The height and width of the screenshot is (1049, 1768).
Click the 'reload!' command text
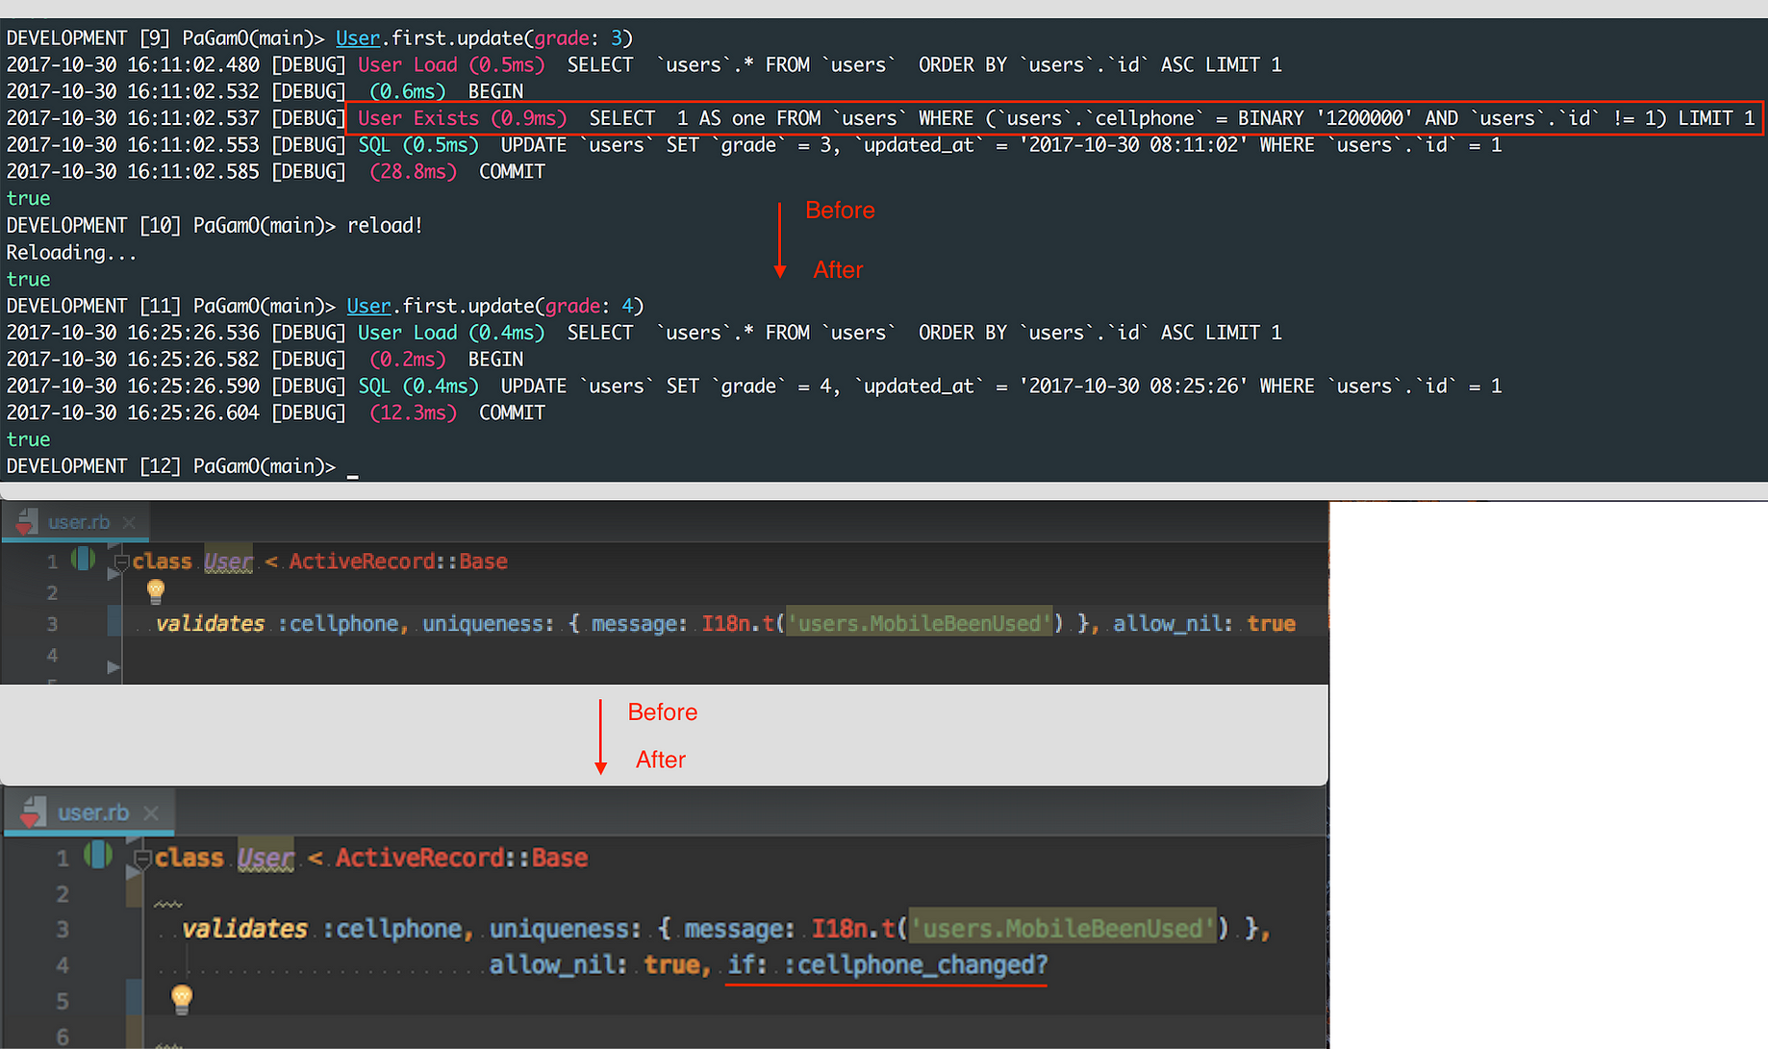click(x=385, y=226)
